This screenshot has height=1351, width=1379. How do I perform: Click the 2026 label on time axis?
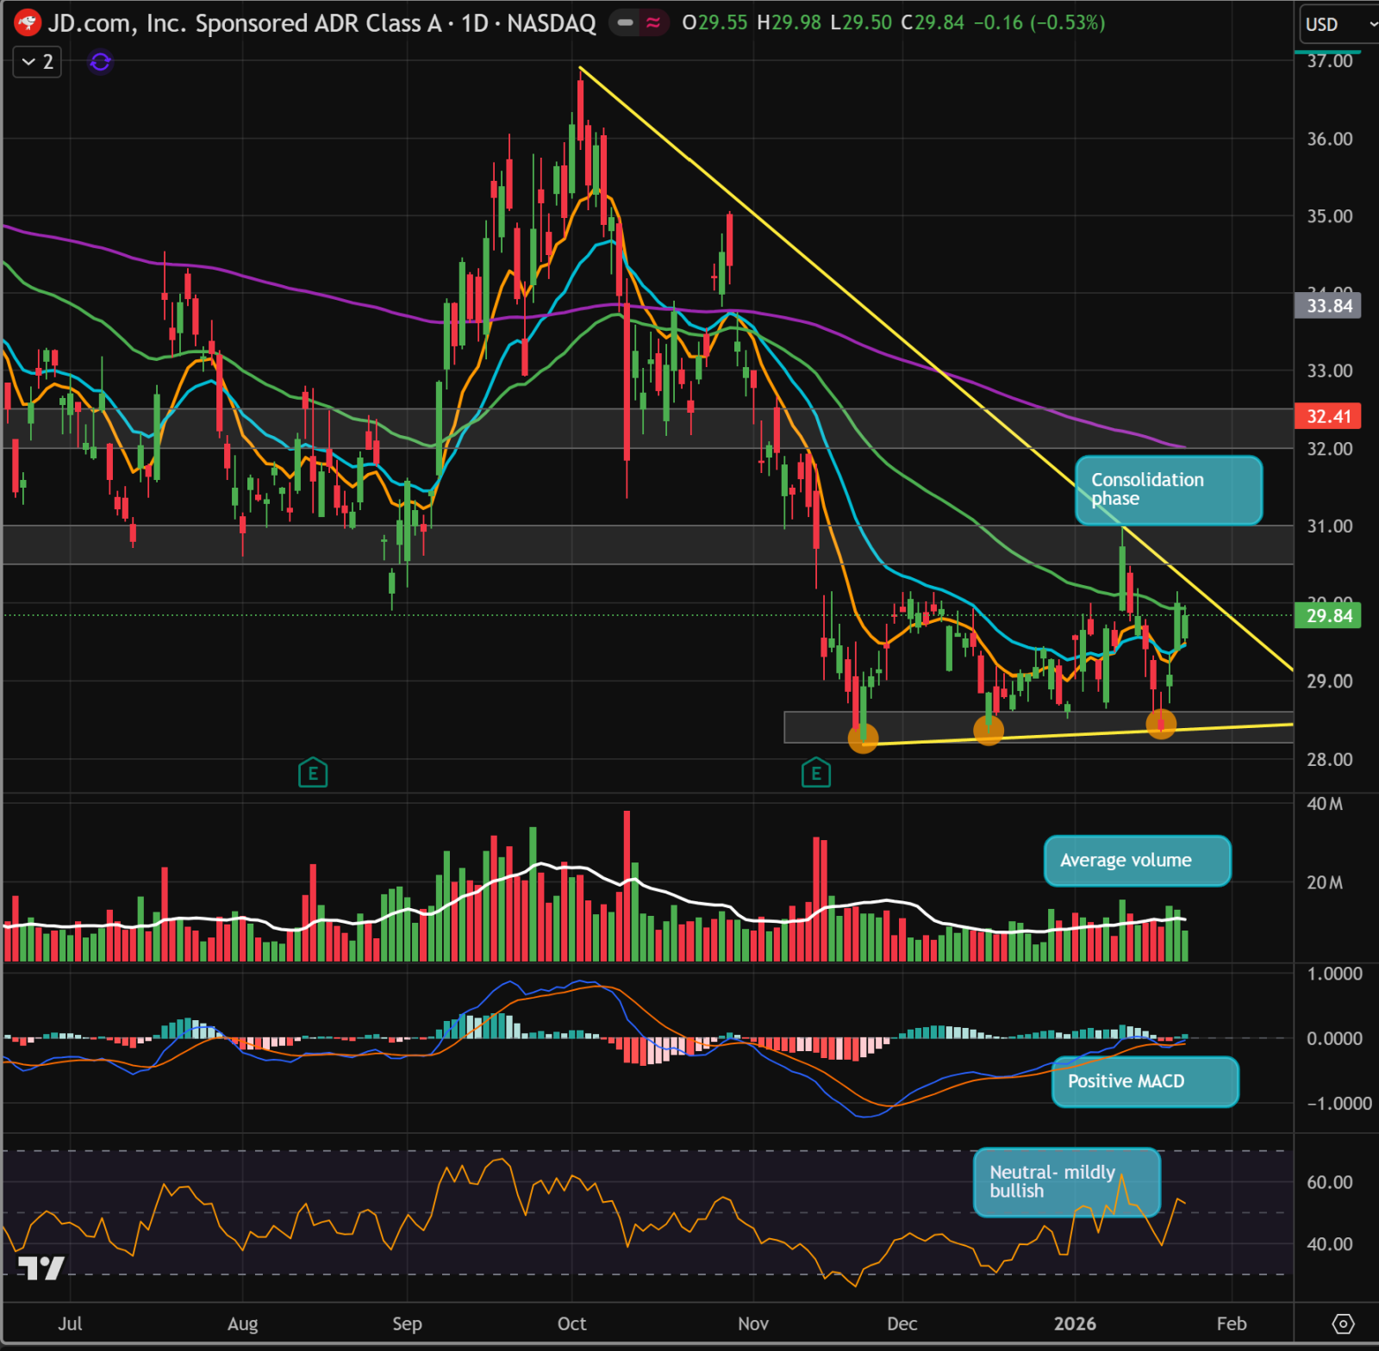pyautogui.click(x=1075, y=1323)
